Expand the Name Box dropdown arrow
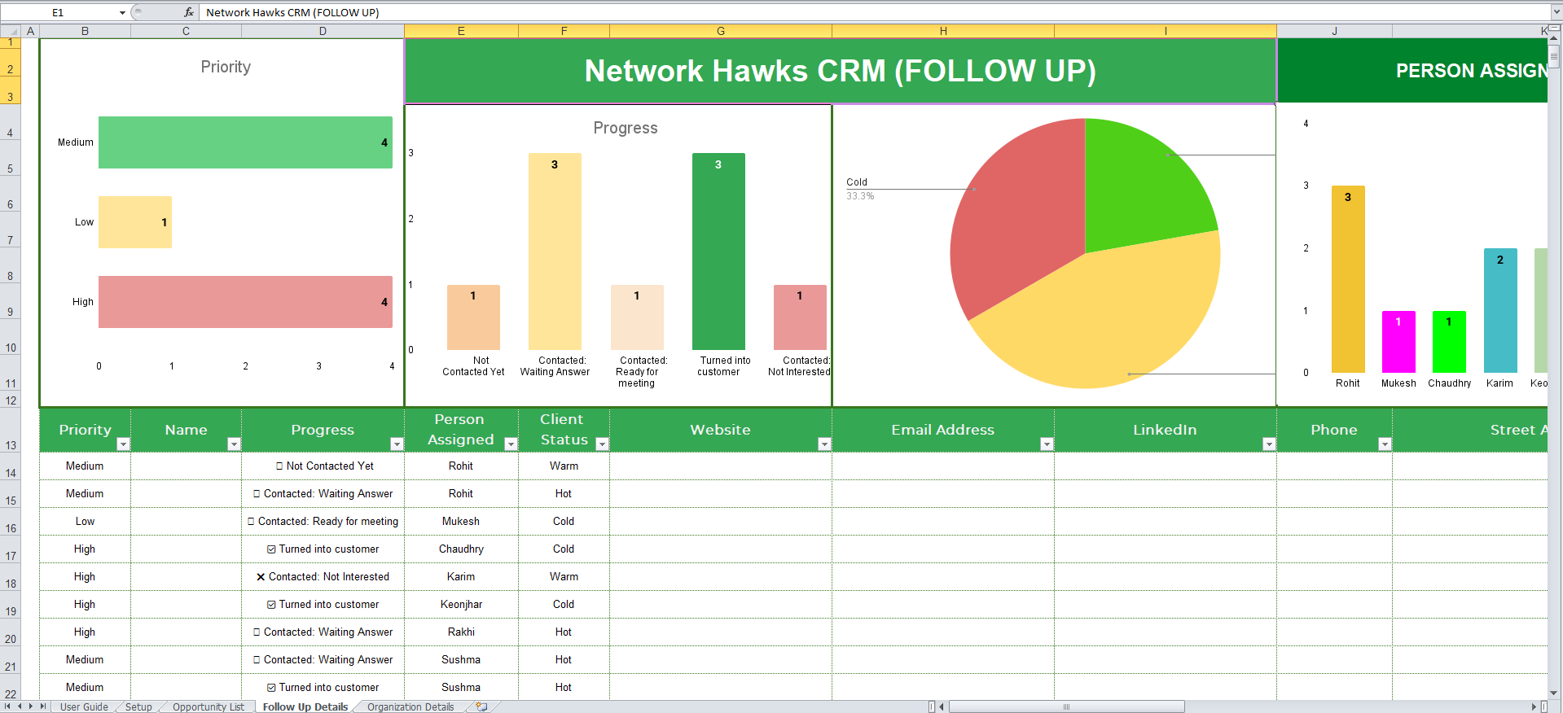 pyautogui.click(x=122, y=12)
